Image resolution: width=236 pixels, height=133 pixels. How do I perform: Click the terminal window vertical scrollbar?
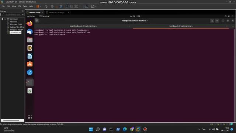pos(235,75)
